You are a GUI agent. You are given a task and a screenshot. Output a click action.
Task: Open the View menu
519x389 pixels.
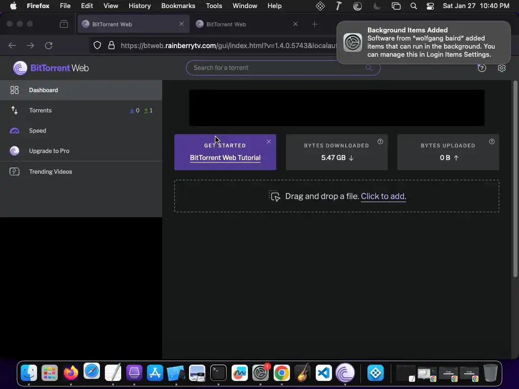click(110, 6)
